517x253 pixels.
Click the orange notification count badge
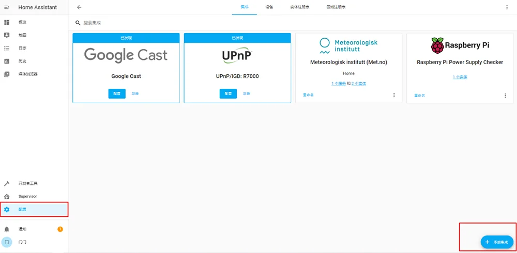click(60, 229)
